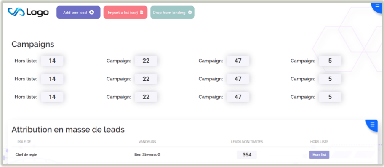Select the first row Hors liste value 14
The image size is (384, 167).
coord(52,61)
